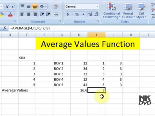The image size is (155, 116).
Task: Click the Grow Font icon
Action: (7, 7)
